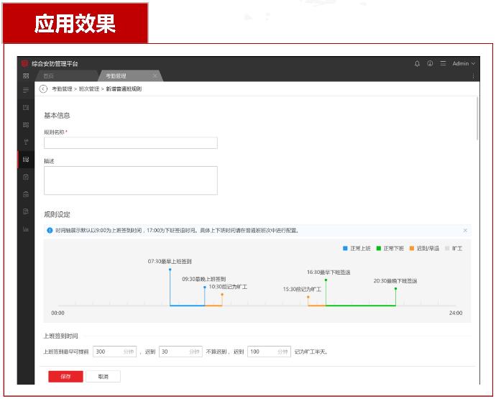Click the notification bell icon

click(x=417, y=64)
